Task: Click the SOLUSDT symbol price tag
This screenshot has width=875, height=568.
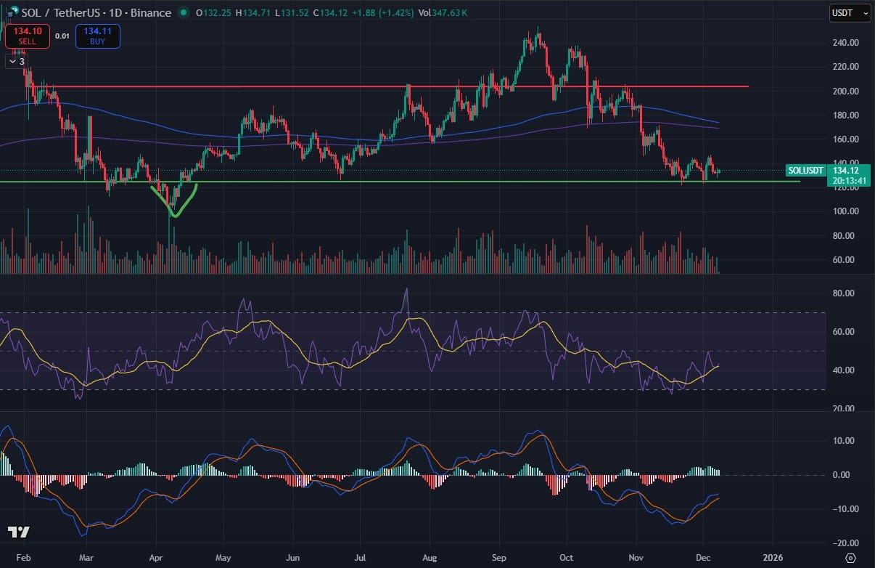Action: pos(806,171)
